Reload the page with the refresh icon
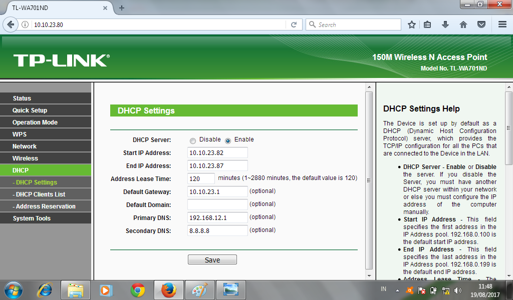Image resolution: width=513 pixels, height=300 pixels. [294, 24]
